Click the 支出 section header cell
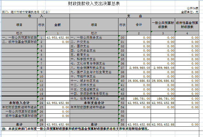The image size is (203, 137). (135, 16)
